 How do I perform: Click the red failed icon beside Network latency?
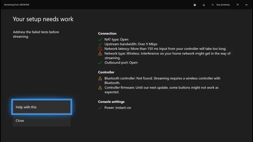pyautogui.click(x=100, y=49)
